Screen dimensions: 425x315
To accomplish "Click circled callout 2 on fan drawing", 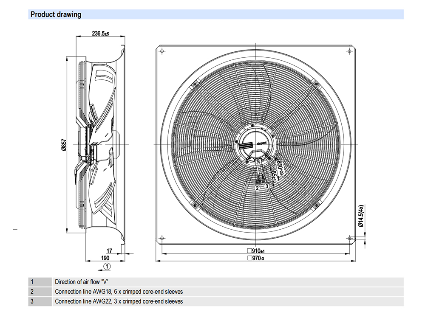I will [257, 188].
